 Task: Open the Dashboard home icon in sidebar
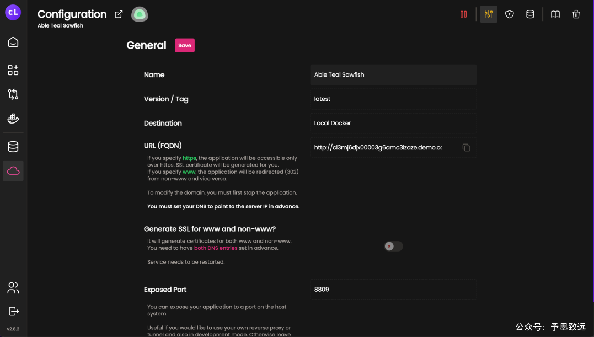(13, 41)
